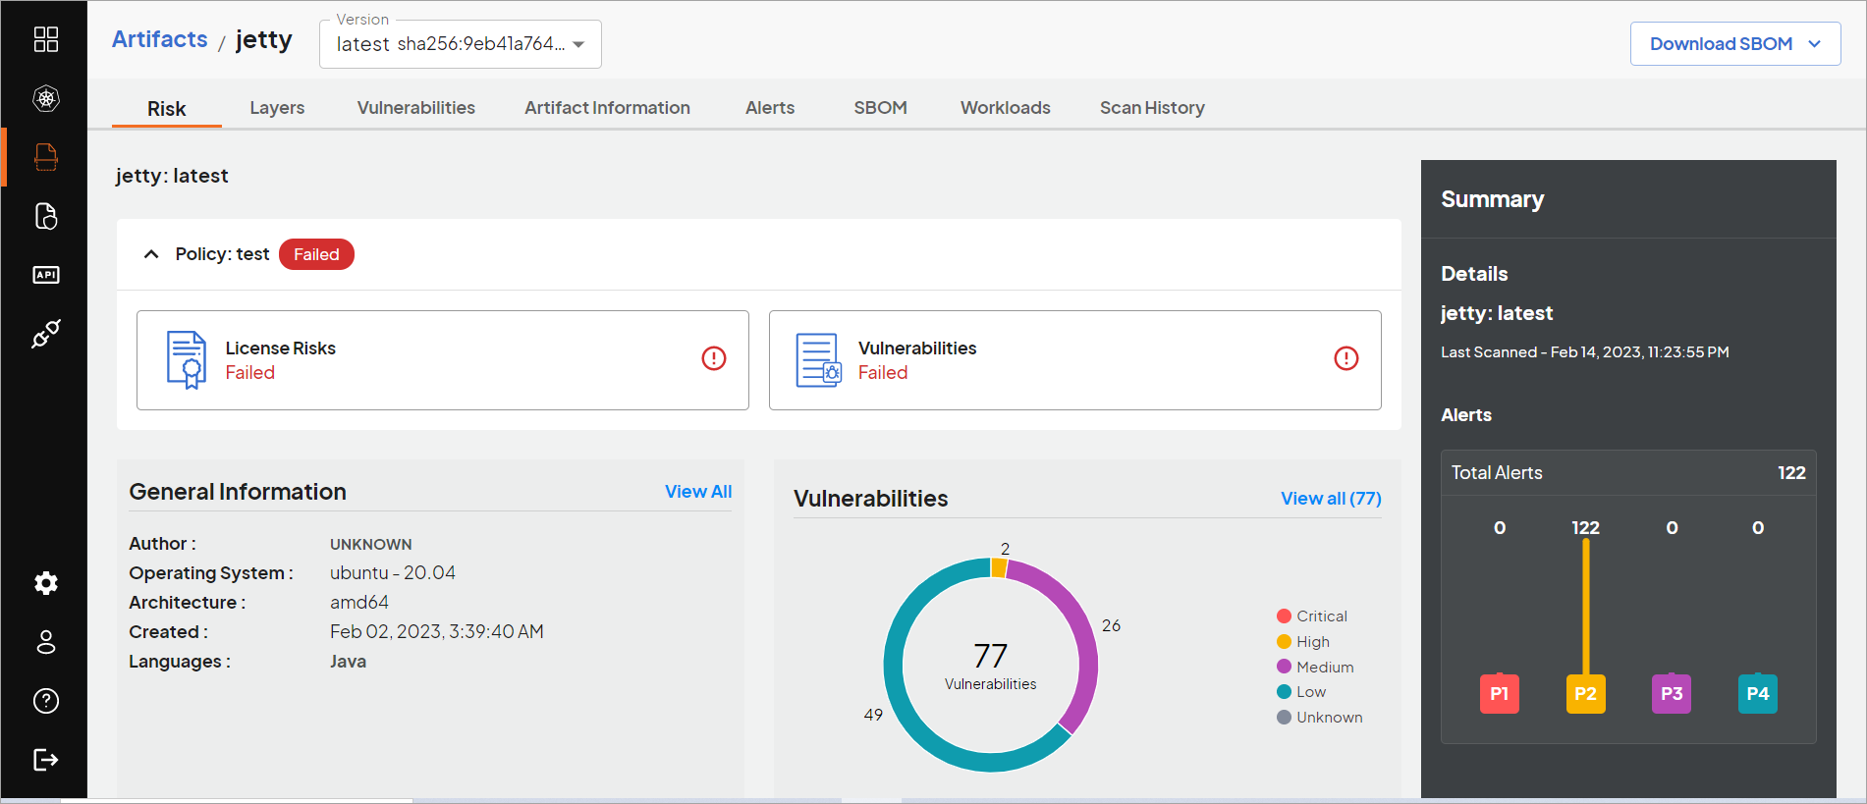This screenshot has height=804, width=1867.
Task: Click the P2 alert bar in chart
Action: tap(1586, 607)
